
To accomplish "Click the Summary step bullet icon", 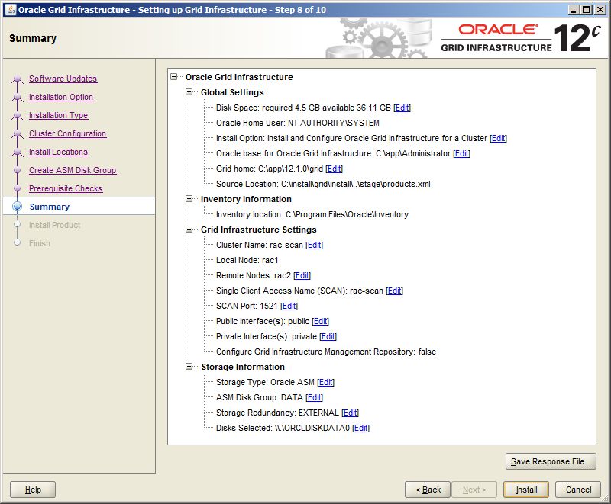I will (17, 206).
